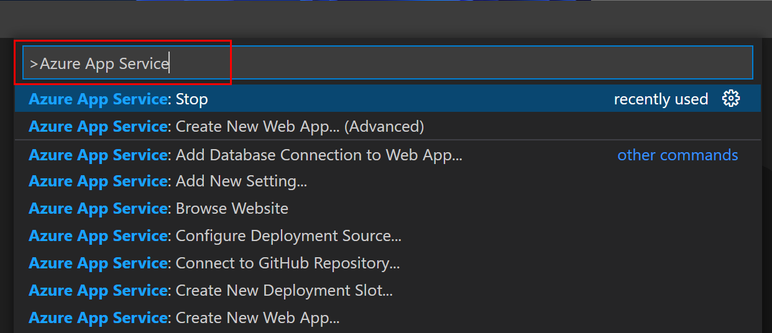Screen dimensions: 772x333
Task: Click the separator line below the Advanced entry
Action: (x=387, y=140)
